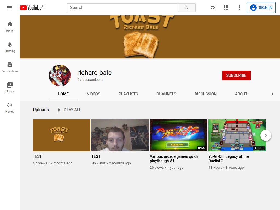The image size is (280, 210).
Task: Switch to the DISCUSSION tab
Action: point(206,94)
